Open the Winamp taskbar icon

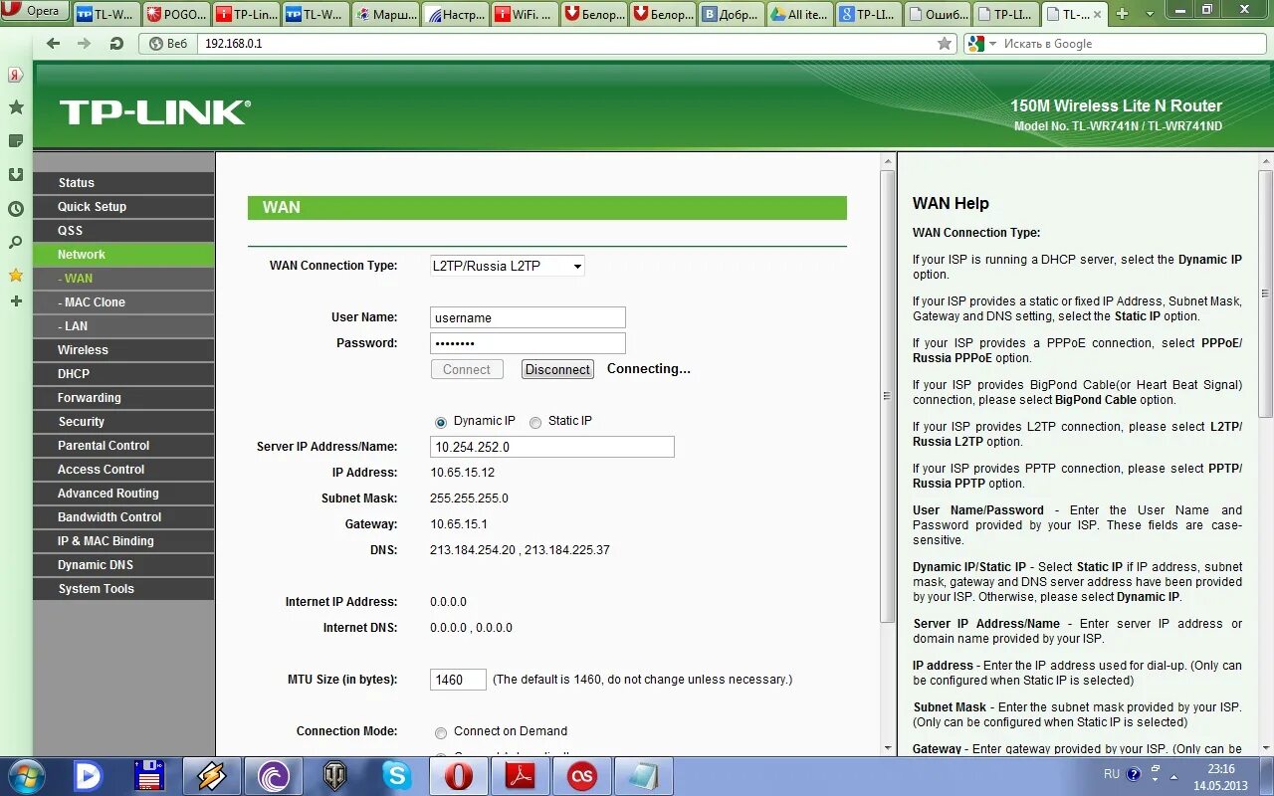point(212,776)
